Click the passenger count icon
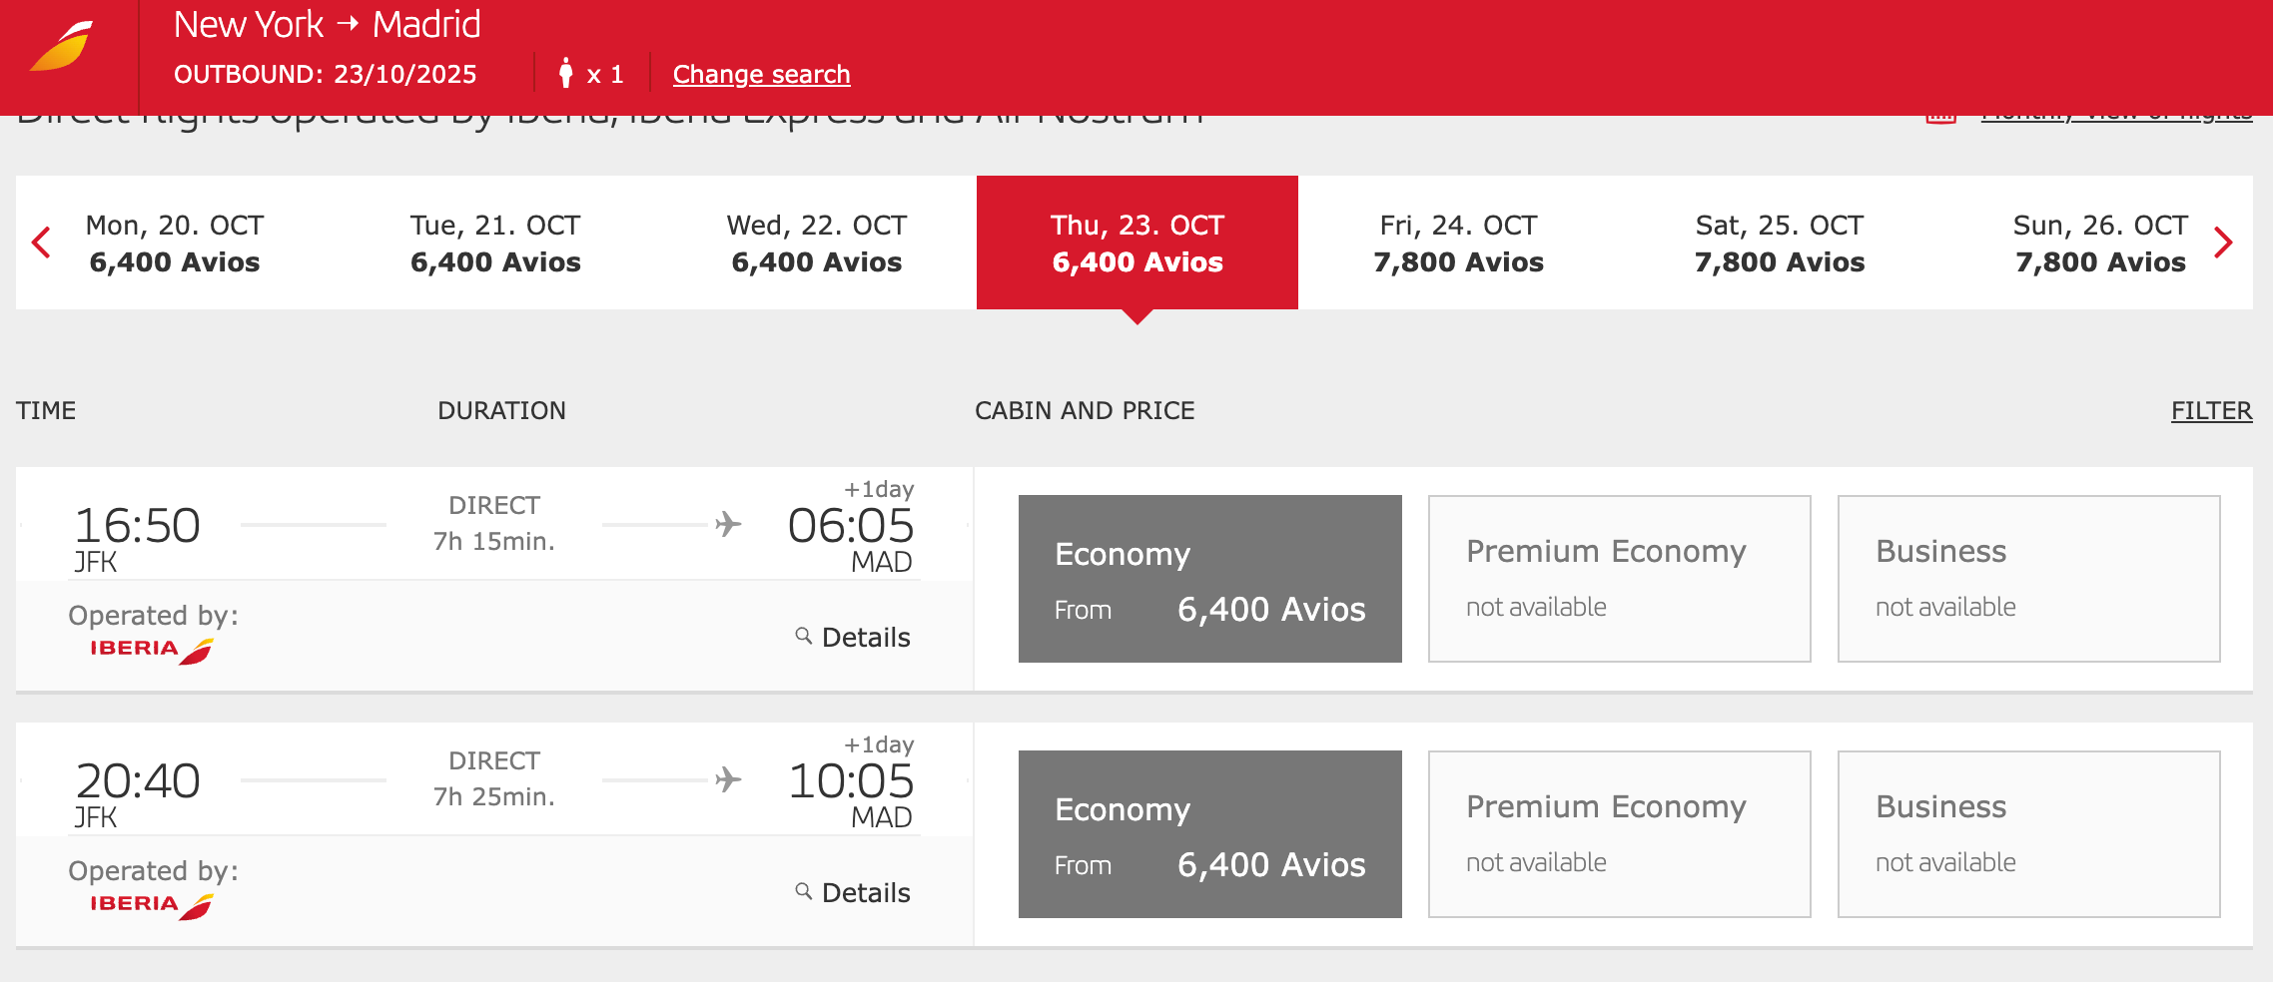This screenshot has width=2273, height=982. click(x=566, y=73)
